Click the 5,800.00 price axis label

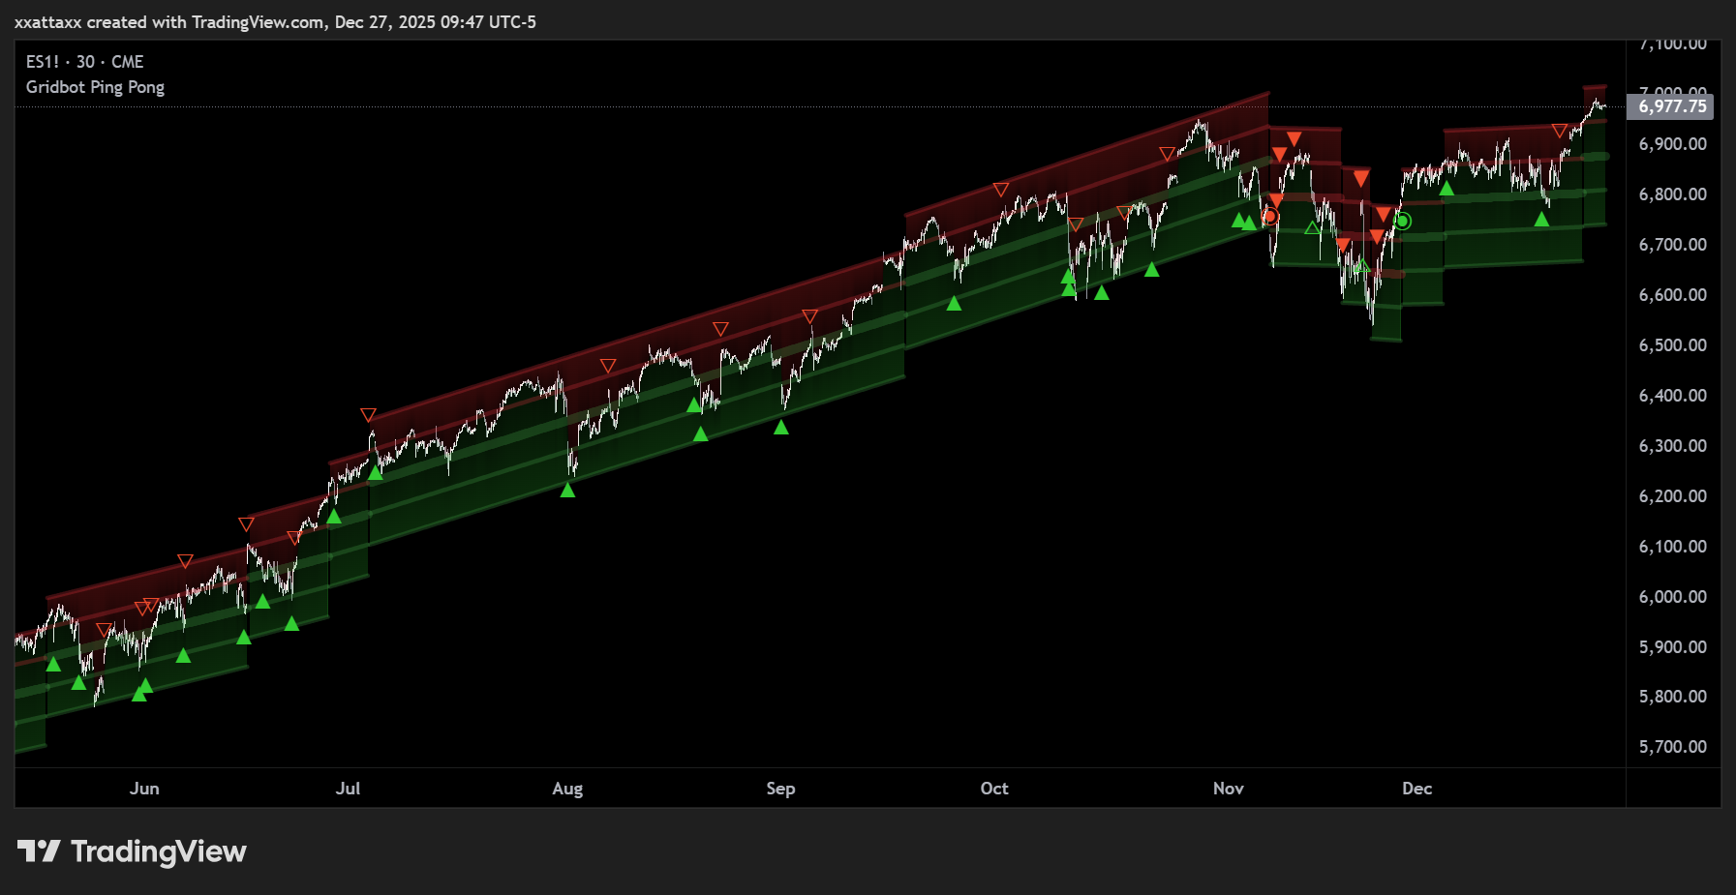1672,697
